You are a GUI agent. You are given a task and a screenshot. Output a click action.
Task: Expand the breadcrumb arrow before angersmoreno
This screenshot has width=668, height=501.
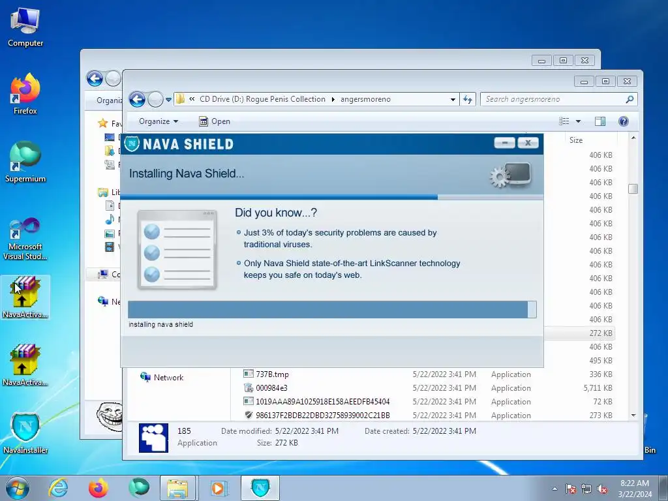tap(333, 99)
